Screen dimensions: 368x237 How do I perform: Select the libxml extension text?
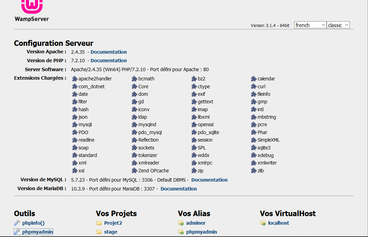pyautogui.click(x=204, y=117)
